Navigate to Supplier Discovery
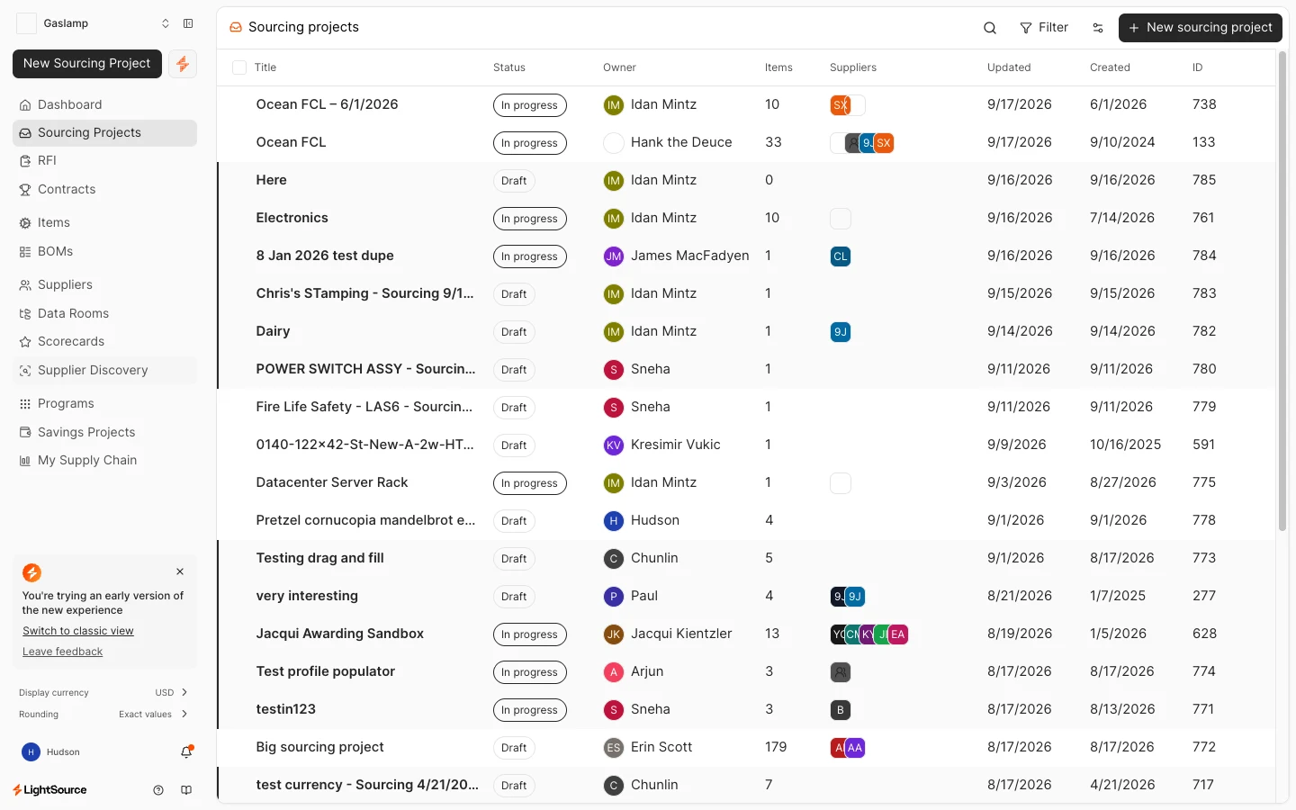This screenshot has height=810, width=1296. click(x=104, y=370)
